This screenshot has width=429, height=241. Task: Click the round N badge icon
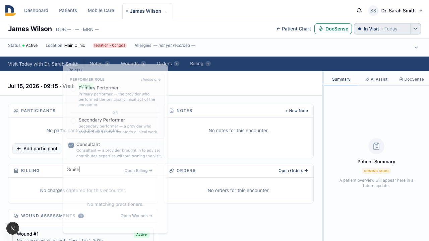pos(13,228)
